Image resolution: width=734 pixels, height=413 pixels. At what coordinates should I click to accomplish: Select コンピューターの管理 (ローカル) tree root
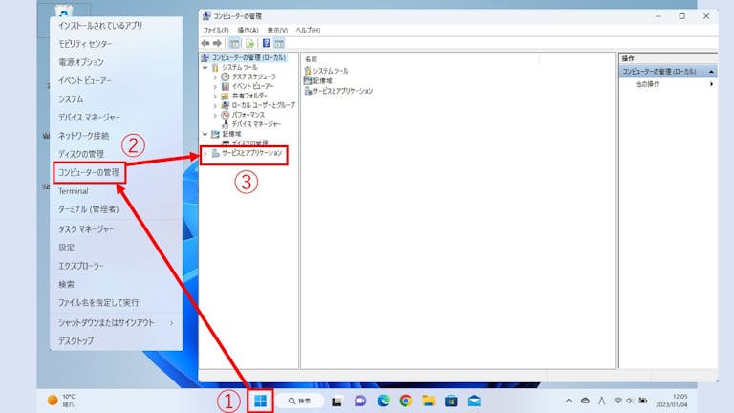pyautogui.click(x=248, y=57)
